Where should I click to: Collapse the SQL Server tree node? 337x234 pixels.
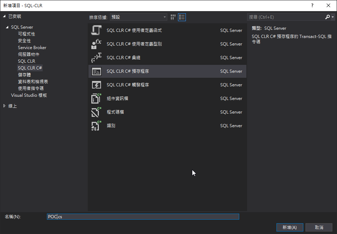pos(7,27)
